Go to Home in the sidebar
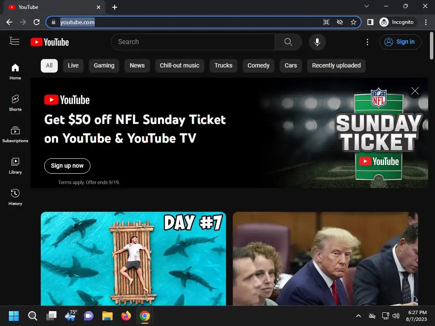The height and width of the screenshot is (326, 435). pyautogui.click(x=15, y=71)
